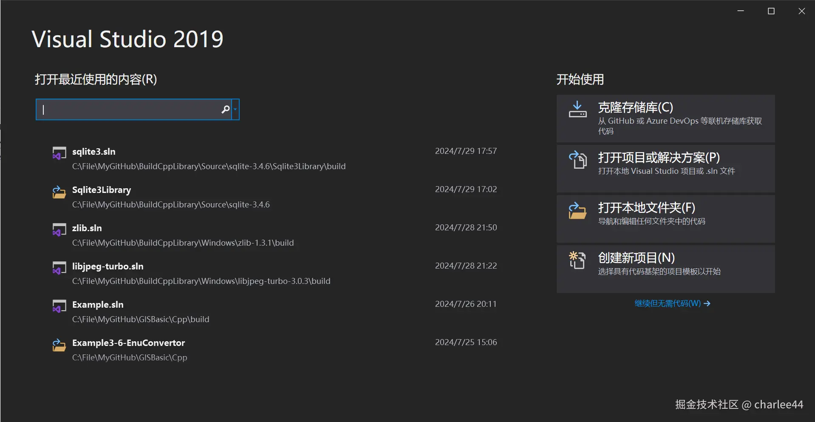Click the libjpeg-turbo.sln solution icon

click(x=59, y=268)
